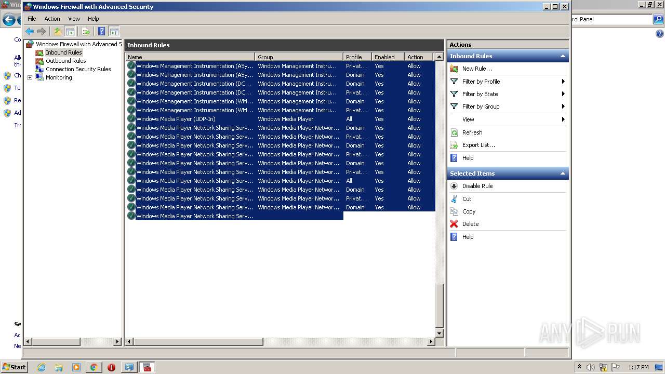Switch to Control Panel taskbar button

tap(129, 367)
